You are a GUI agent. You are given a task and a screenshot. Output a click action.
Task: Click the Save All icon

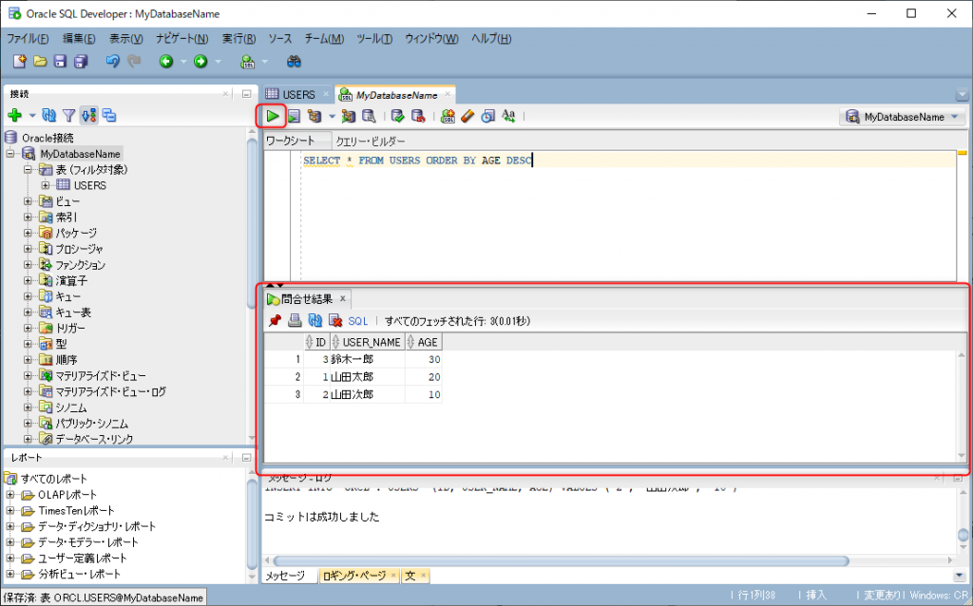coord(81,62)
